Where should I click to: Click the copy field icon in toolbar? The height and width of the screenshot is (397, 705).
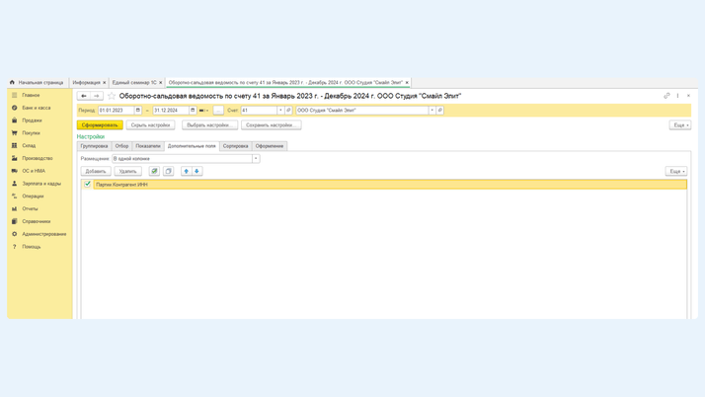tap(169, 171)
